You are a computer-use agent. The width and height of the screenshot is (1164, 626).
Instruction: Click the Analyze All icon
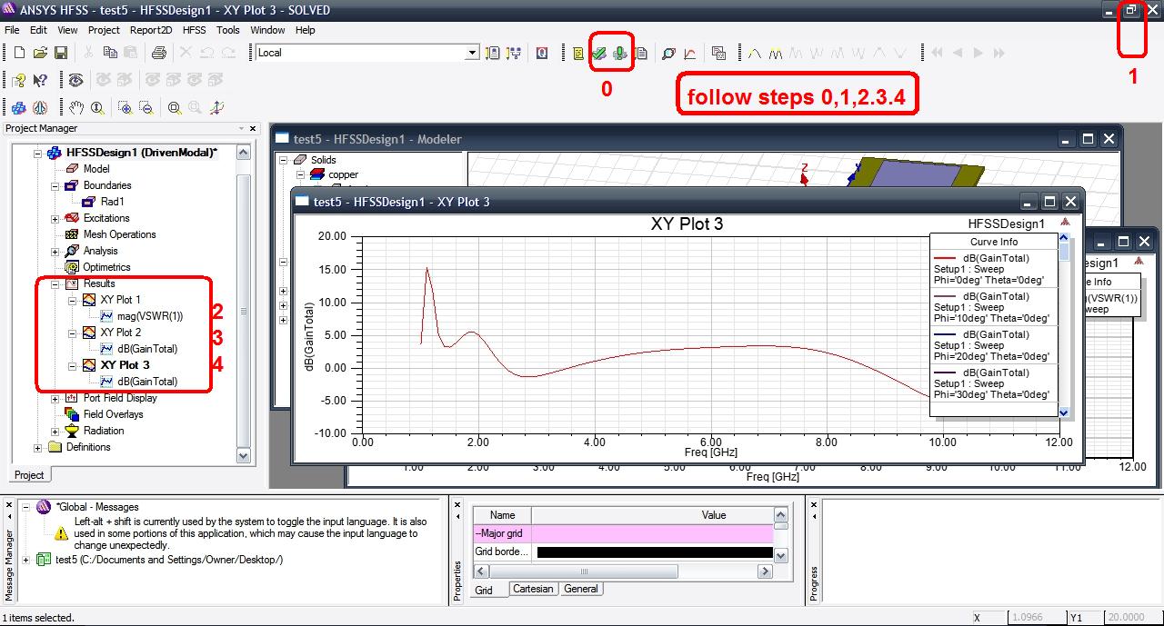coord(620,54)
